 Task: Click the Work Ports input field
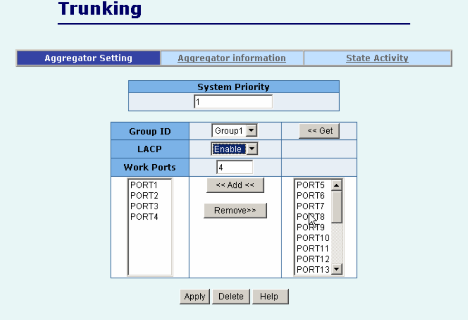coord(234,167)
